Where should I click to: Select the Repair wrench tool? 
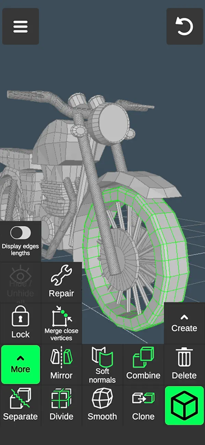[x=61, y=282]
